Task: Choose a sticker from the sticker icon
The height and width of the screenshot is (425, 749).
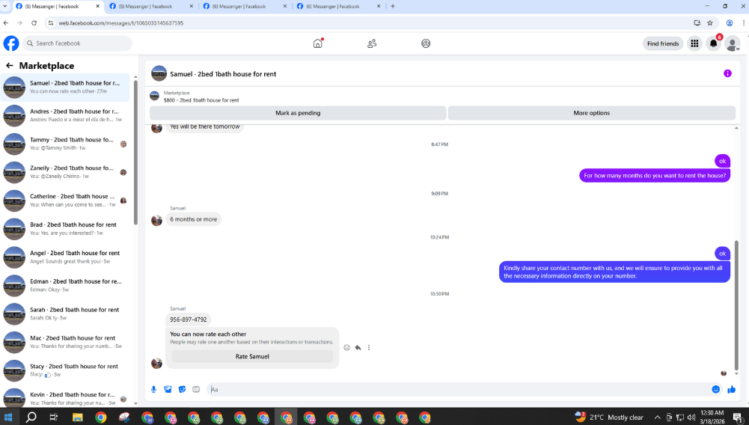Action: [x=182, y=389]
